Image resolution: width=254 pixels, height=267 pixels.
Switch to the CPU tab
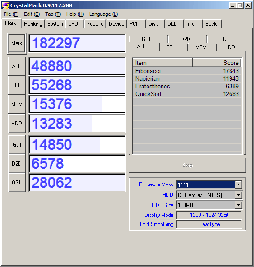point(75,24)
